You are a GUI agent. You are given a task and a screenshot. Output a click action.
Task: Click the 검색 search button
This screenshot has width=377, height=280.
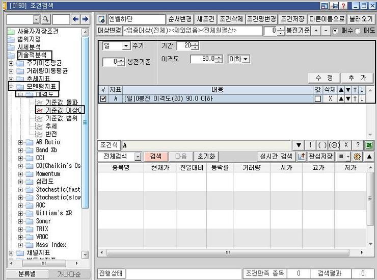pos(155,157)
